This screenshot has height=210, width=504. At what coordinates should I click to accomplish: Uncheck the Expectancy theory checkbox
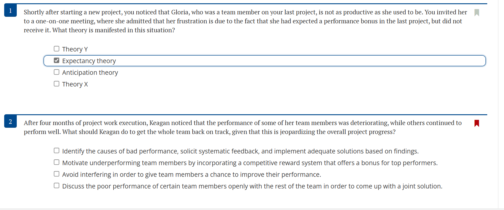pos(57,60)
